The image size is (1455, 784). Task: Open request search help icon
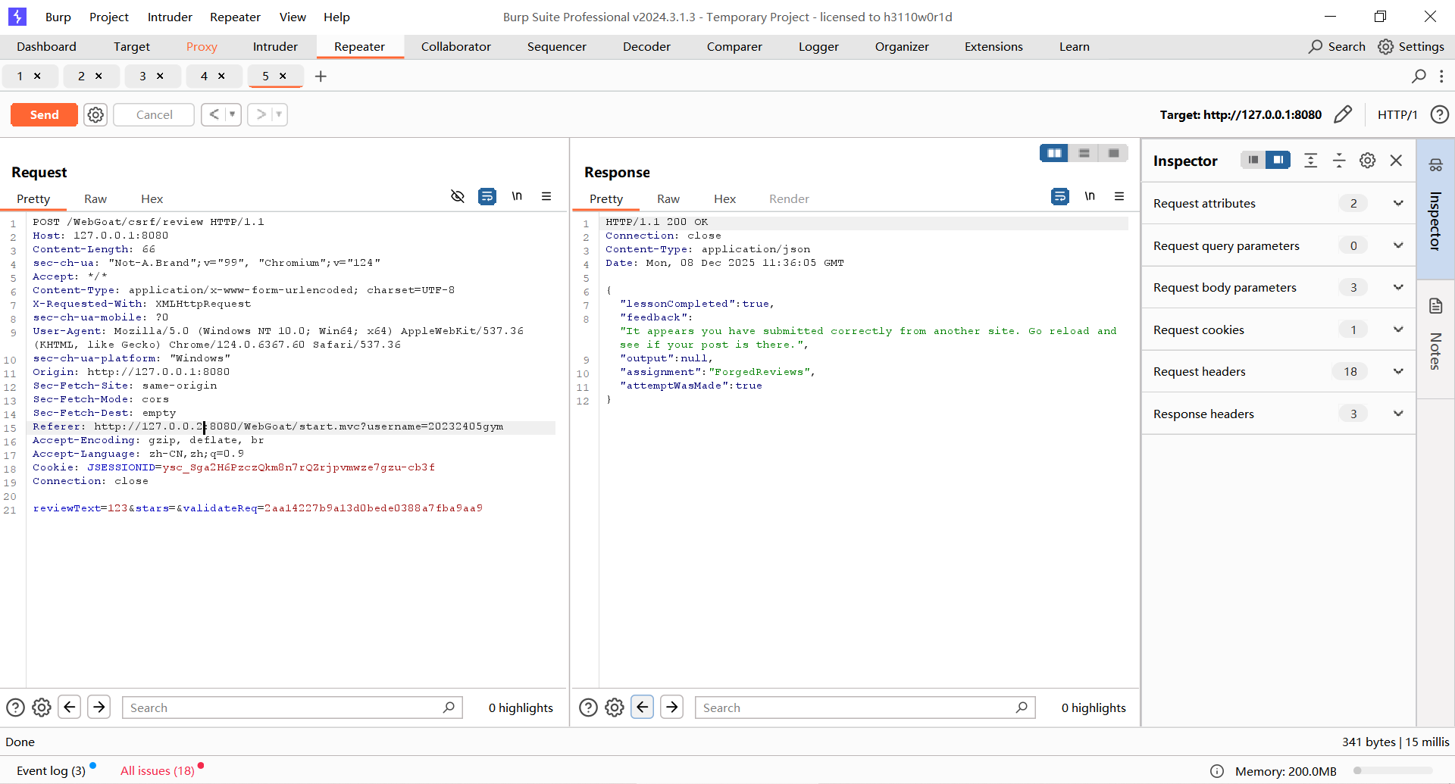click(x=15, y=707)
